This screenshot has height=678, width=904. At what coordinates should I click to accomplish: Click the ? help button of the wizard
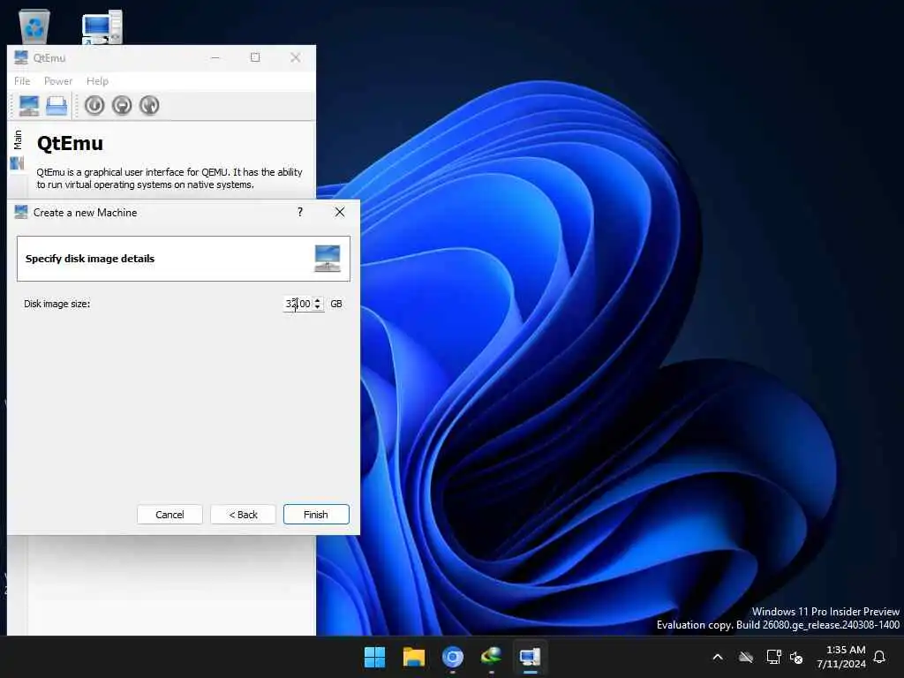click(300, 212)
